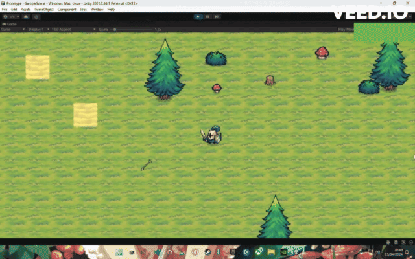Toggle the Play mode button

(198, 17)
